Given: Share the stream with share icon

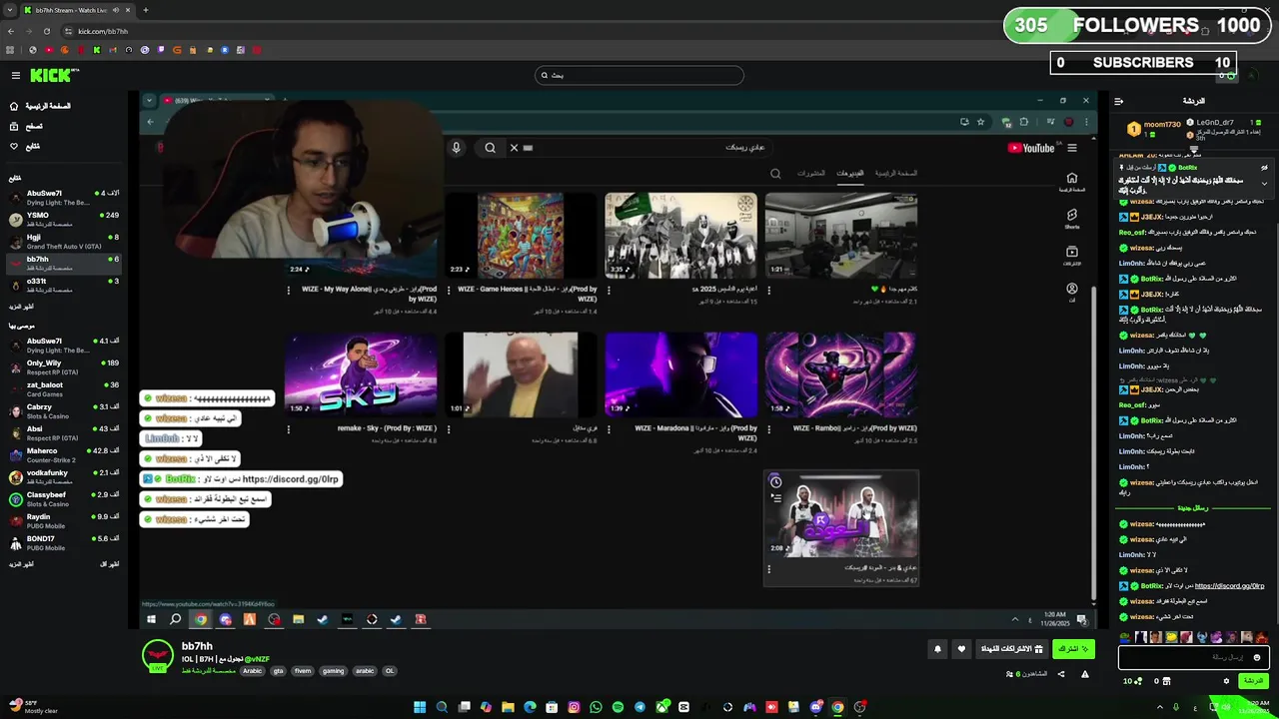Looking at the screenshot, I should click(x=1061, y=674).
